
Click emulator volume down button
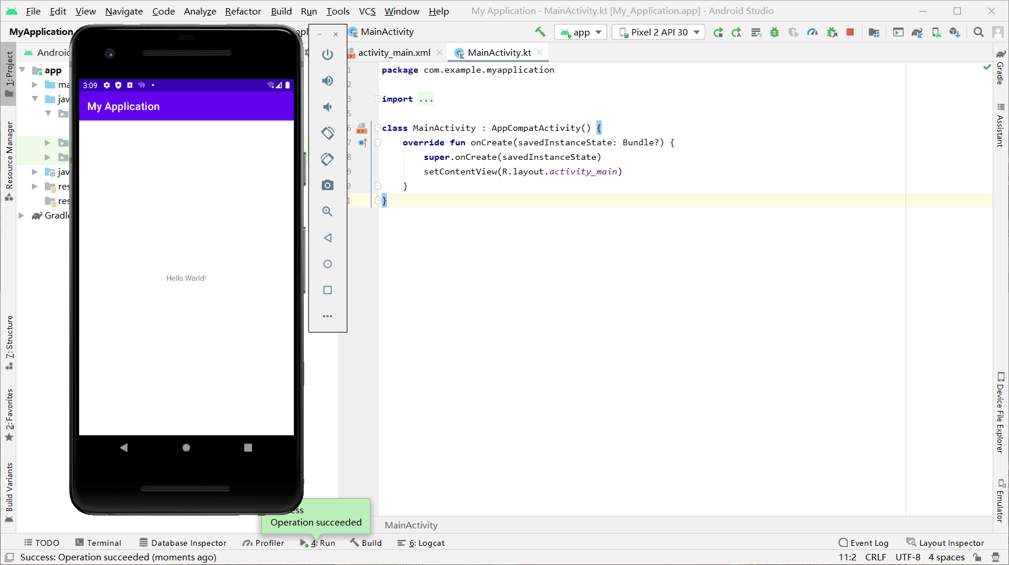pos(328,107)
